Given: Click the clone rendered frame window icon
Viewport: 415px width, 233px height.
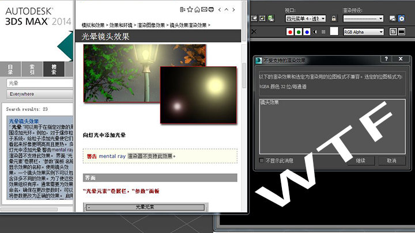Looking at the screenshot, I should pos(254,18).
